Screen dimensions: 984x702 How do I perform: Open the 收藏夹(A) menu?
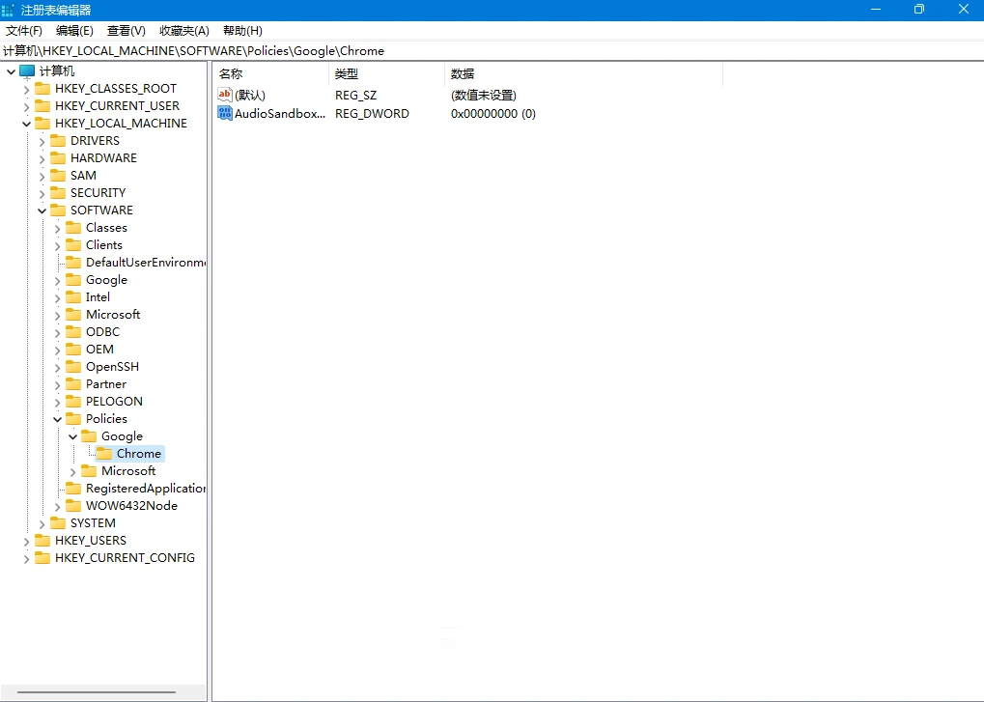tap(183, 31)
